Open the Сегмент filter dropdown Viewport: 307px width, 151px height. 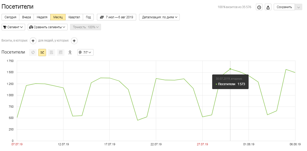pos(13,27)
